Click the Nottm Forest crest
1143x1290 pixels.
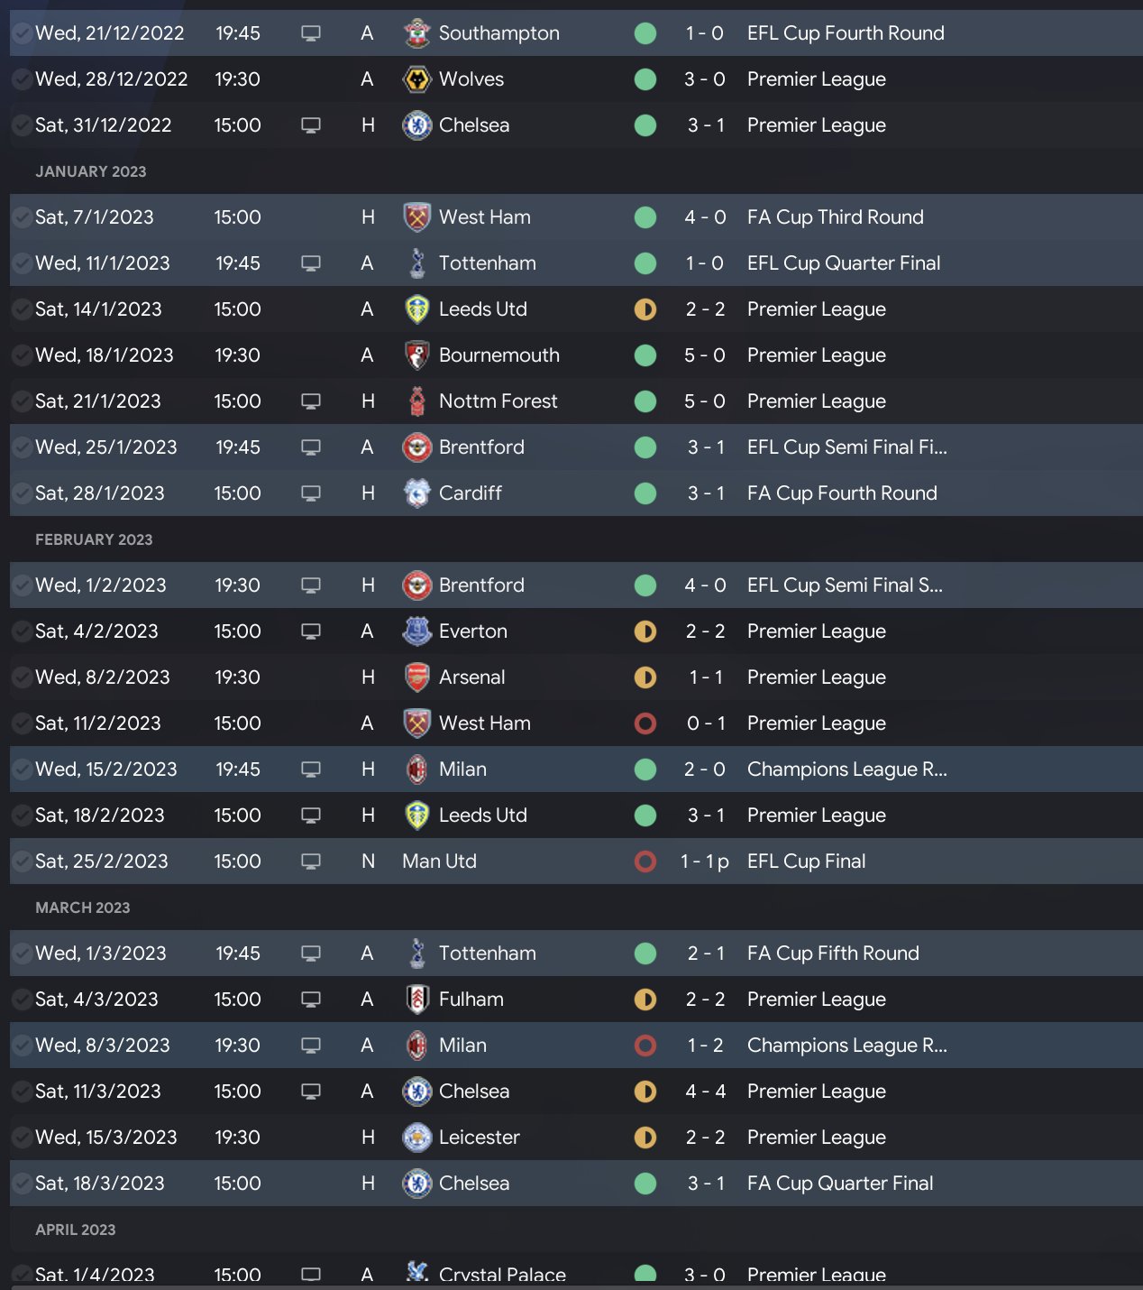click(x=416, y=401)
